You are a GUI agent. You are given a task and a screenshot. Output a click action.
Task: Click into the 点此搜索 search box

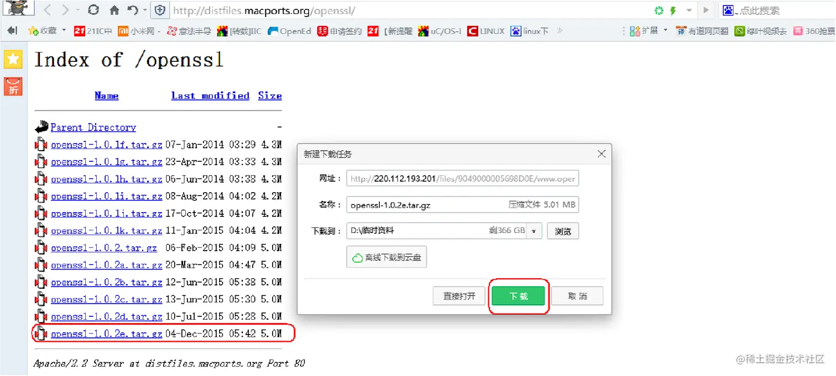[x=785, y=10]
